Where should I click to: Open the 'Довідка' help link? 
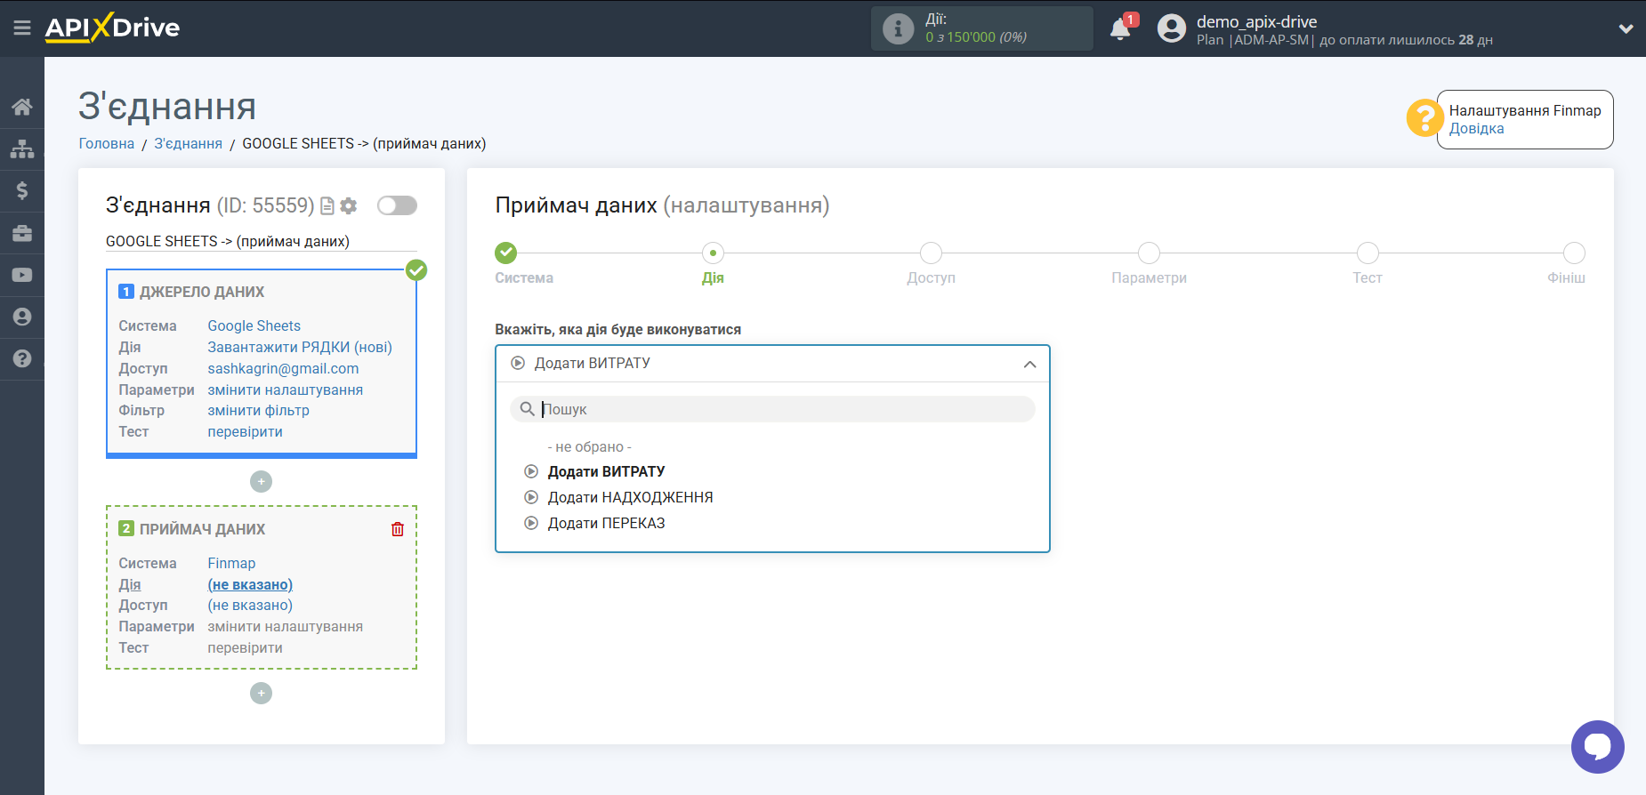[x=1476, y=128]
